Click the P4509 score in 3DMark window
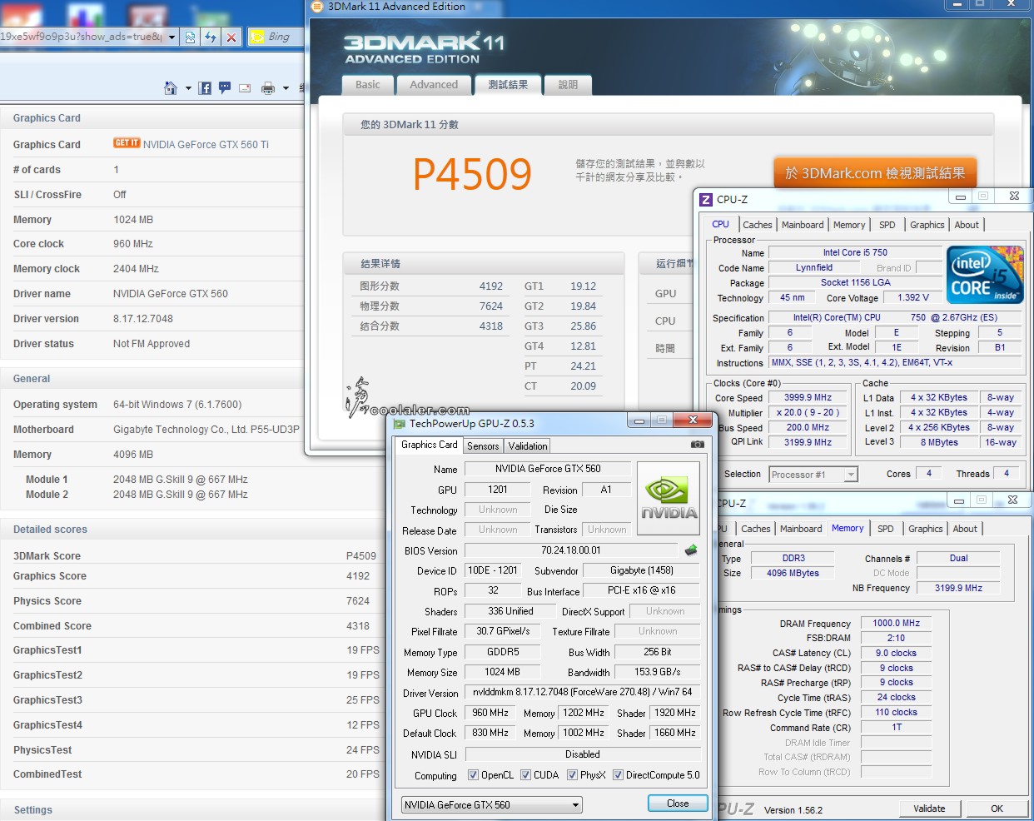The width and height of the screenshot is (1034, 821). pos(472,174)
